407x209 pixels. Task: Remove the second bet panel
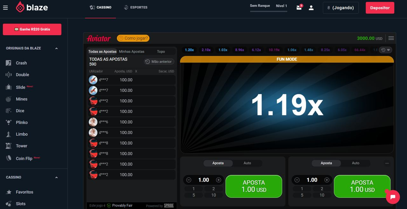point(387,163)
